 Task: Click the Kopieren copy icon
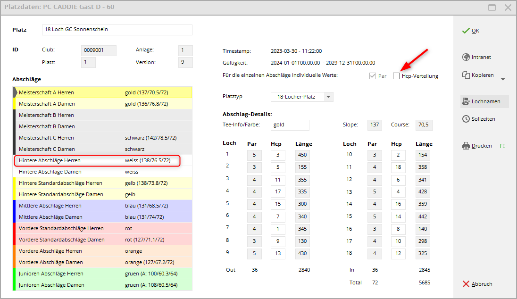tap(466, 75)
